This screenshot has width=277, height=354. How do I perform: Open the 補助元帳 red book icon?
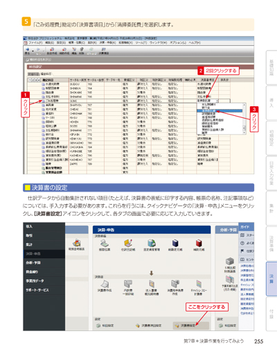click(199, 245)
